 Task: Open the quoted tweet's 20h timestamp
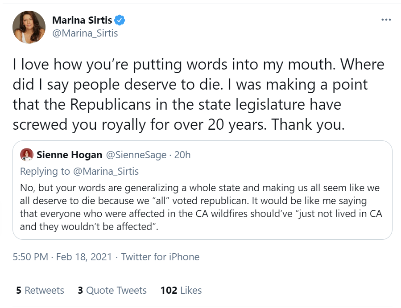[x=182, y=155]
